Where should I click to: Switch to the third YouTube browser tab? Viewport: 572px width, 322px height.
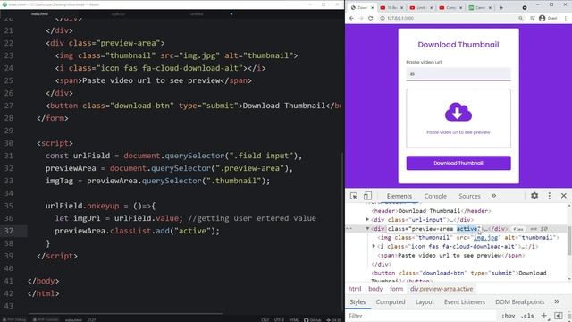click(421, 7)
